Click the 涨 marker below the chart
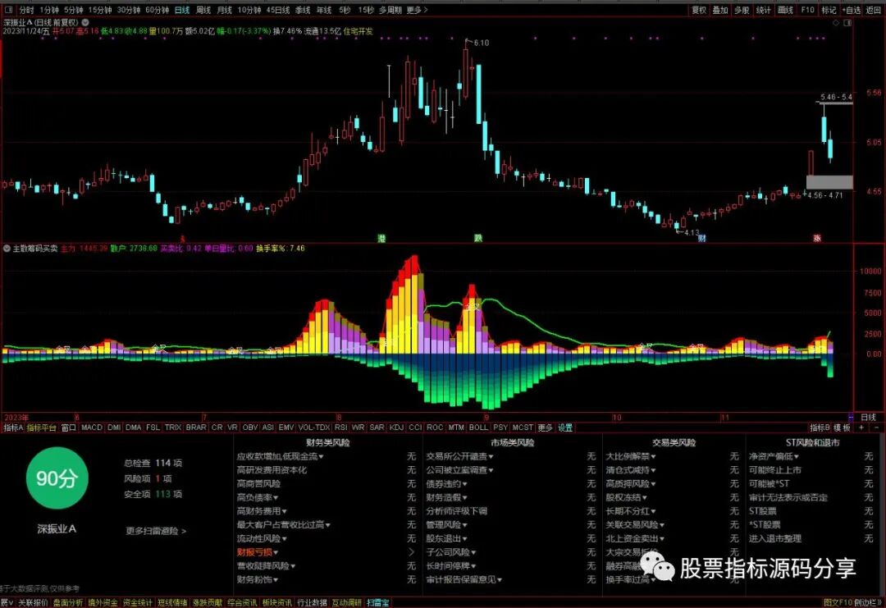The image size is (886, 608). tap(817, 239)
